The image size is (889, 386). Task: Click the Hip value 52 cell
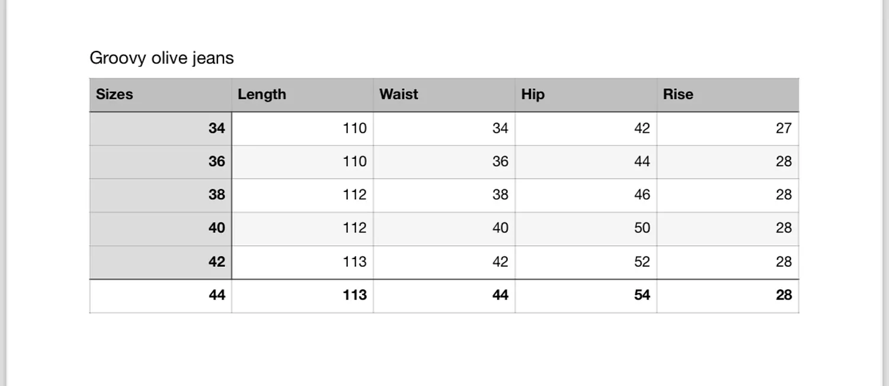[586, 262]
